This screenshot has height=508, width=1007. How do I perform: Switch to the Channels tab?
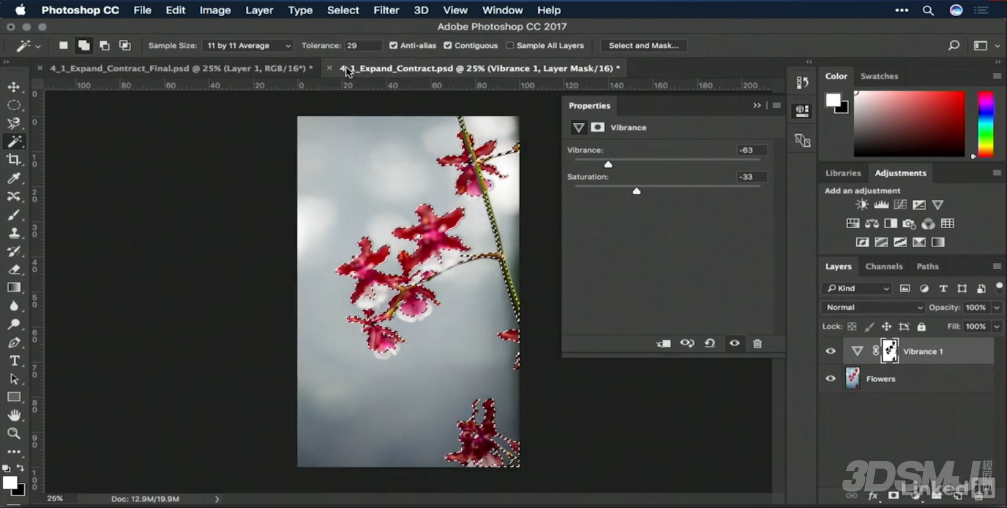[x=884, y=266]
